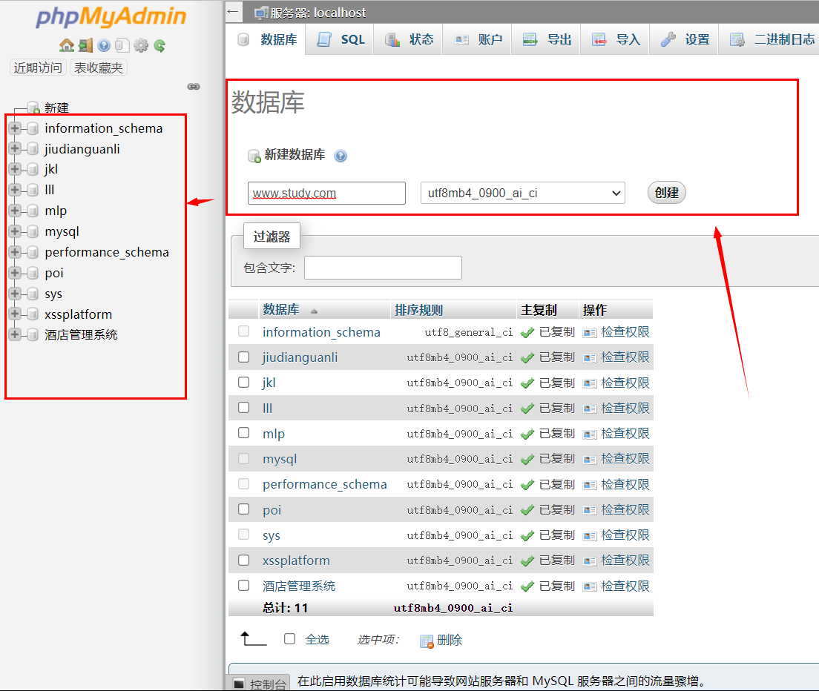Collapse the sidebar with the left arrow icon
Viewport: 819px width, 691px height.
coord(233,11)
